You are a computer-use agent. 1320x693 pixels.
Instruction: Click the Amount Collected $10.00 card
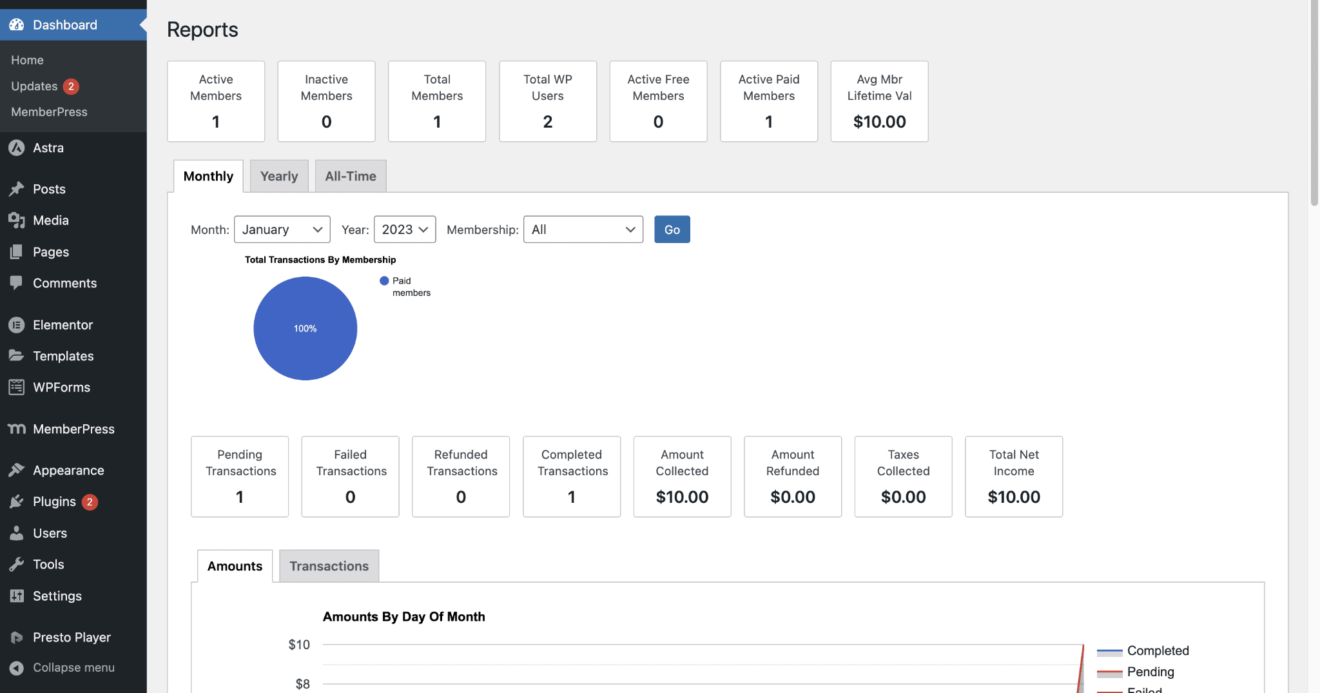683,476
